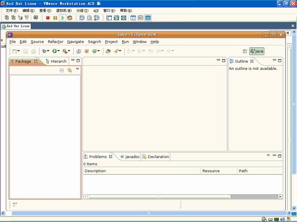Open the Eclipse Help menu
Viewport: 297px width, 222px height.
tap(155, 42)
